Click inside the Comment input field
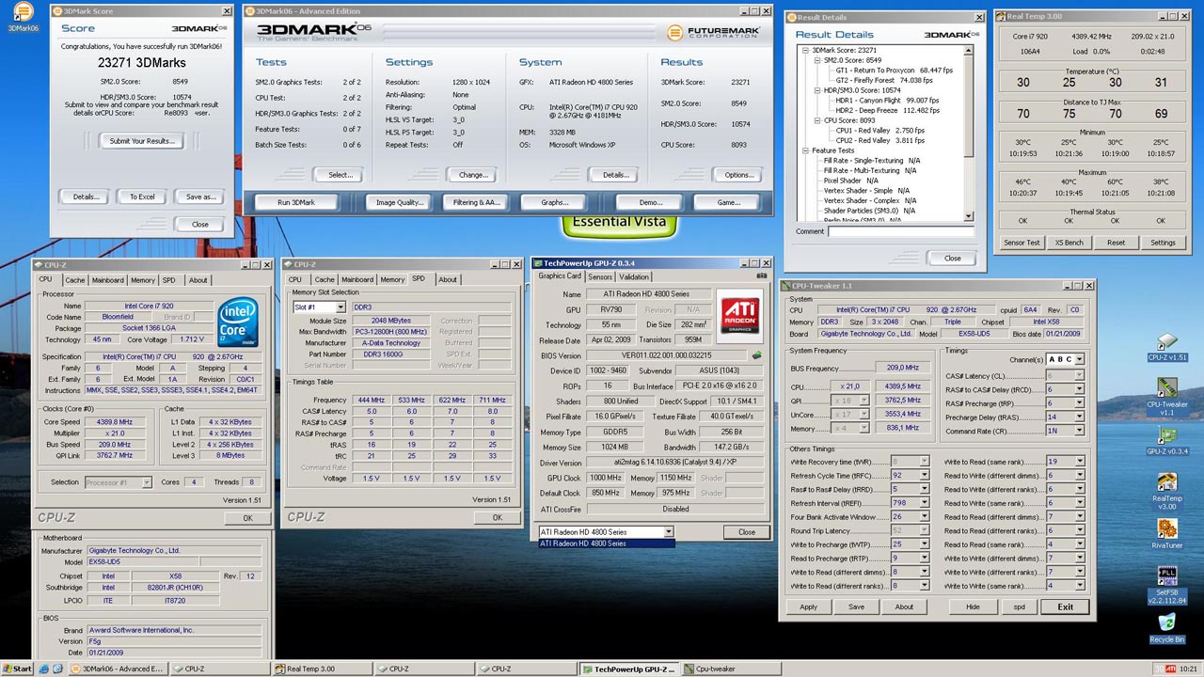Viewport: 1204px width, 677px height. (901, 231)
